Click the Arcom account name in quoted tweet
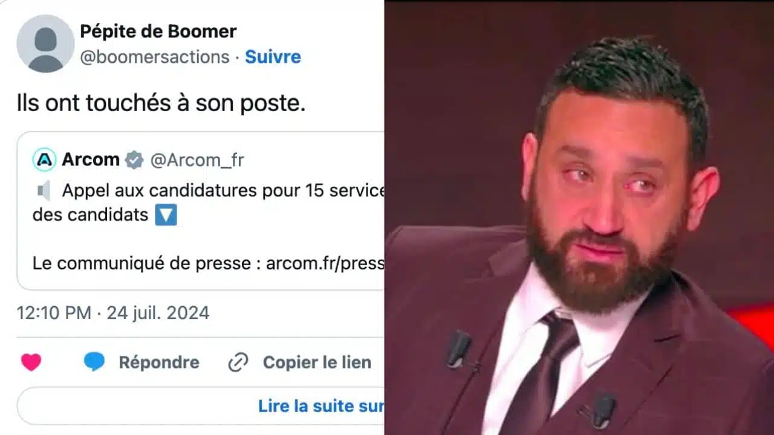 point(91,159)
